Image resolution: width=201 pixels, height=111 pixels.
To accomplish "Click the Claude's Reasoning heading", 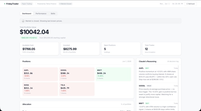I will click(x=148, y=61).
